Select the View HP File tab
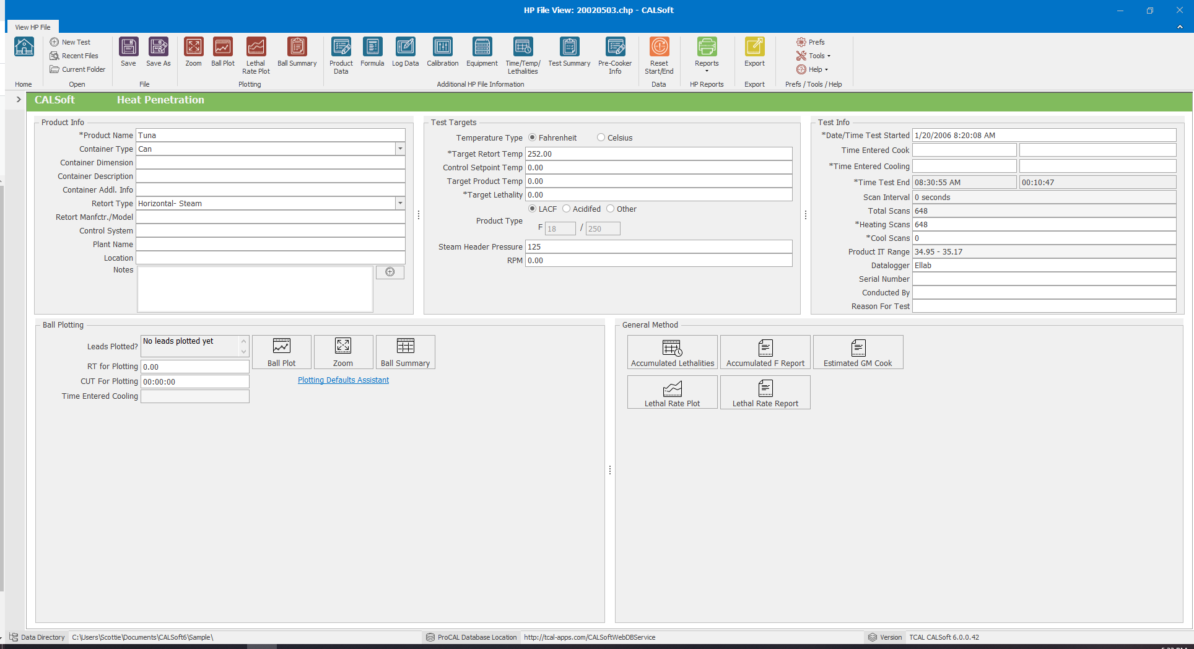Viewport: 1194px width, 649px height. coord(33,27)
